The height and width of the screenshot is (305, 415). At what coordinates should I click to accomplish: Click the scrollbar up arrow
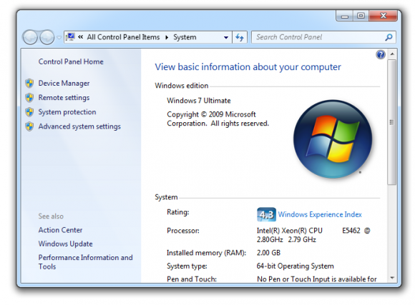tap(392, 54)
